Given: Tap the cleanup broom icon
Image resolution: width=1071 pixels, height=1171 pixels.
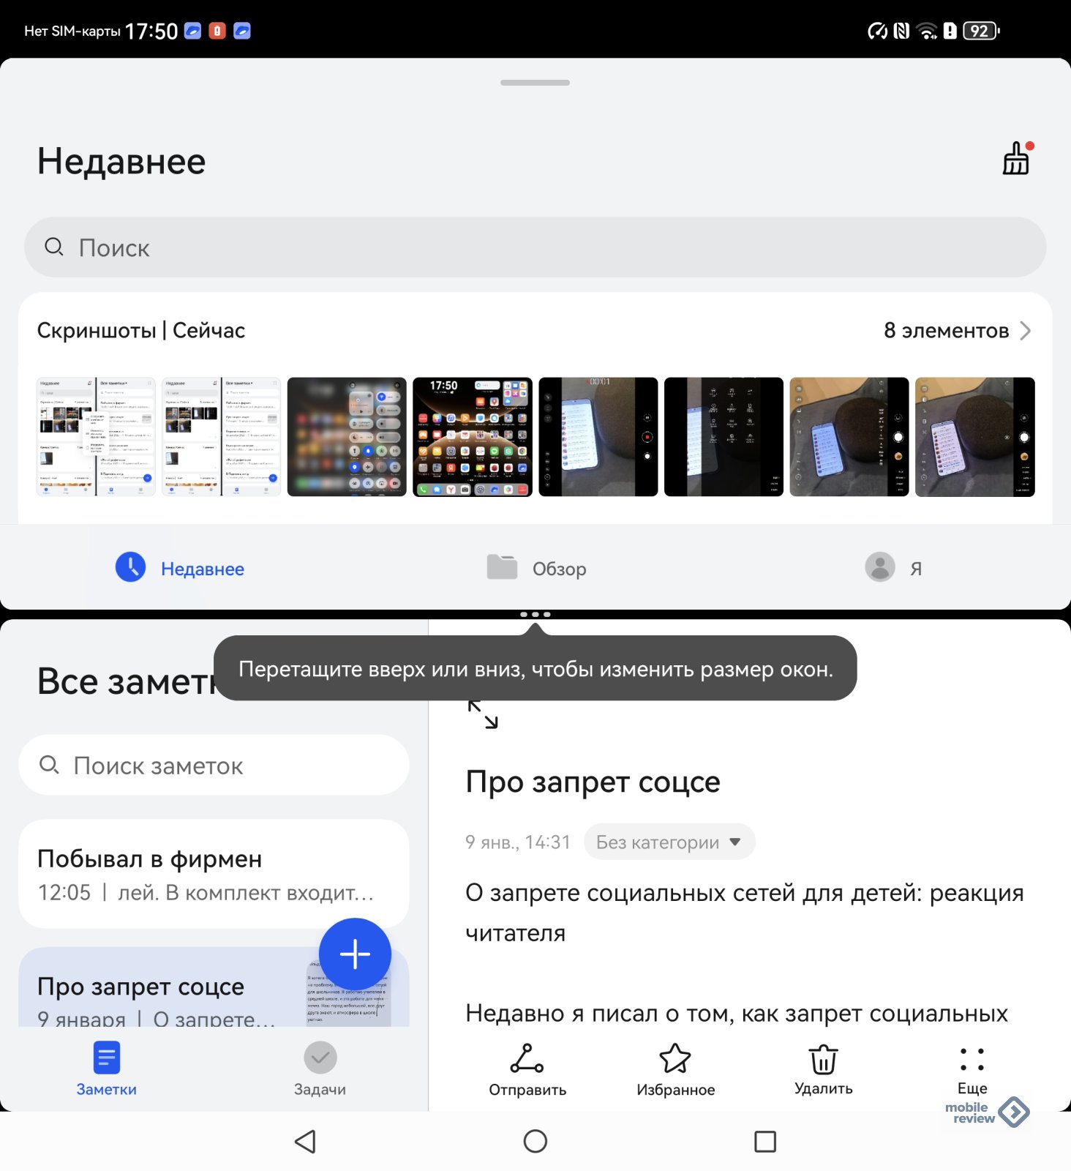Looking at the screenshot, I should point(1015,159).
